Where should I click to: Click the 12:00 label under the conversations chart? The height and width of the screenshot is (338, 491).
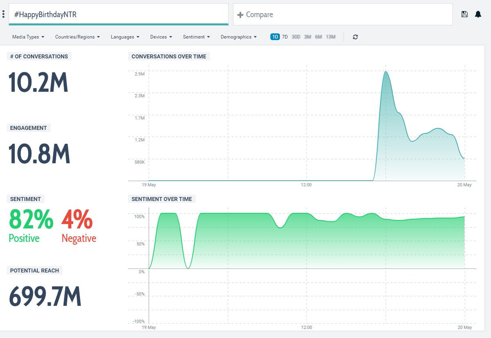[x=306, y=185]
